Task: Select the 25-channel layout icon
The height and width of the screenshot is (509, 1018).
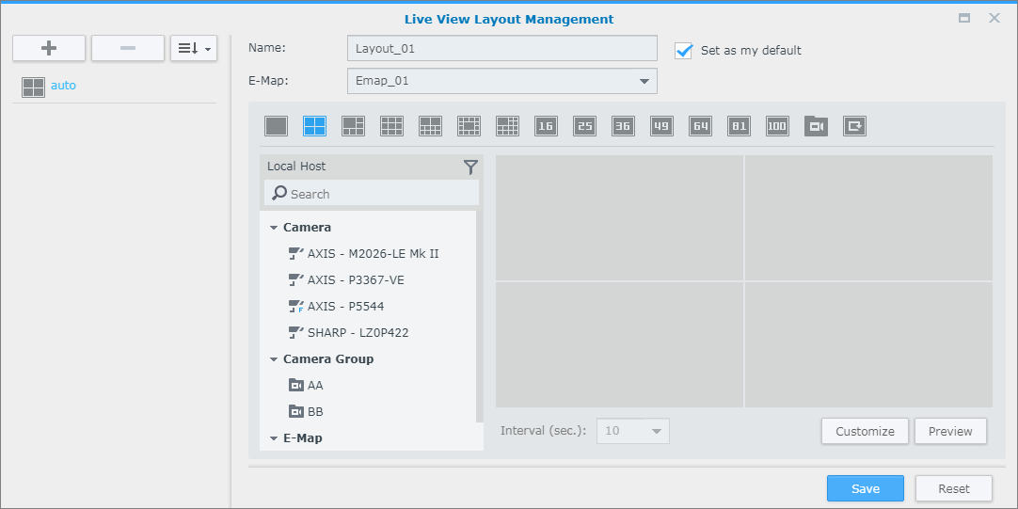Action: click(585, 126)
